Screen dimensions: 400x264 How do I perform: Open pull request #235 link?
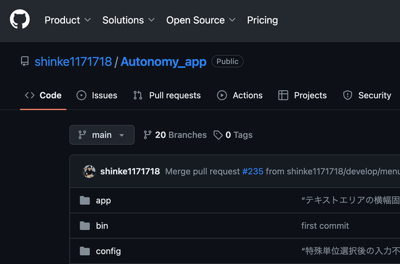click(x=253, y=171)
